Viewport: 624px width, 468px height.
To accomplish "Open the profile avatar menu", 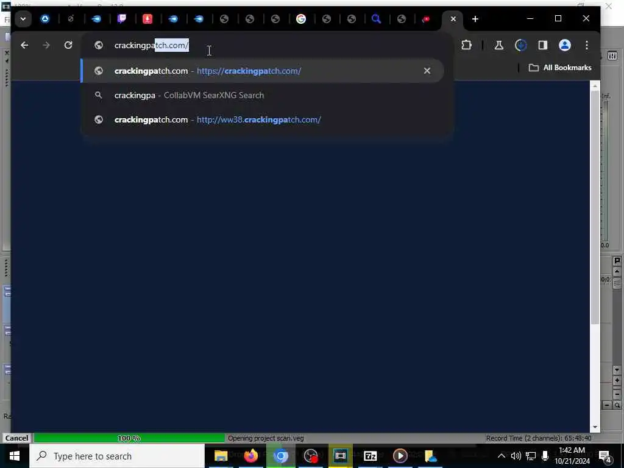I will (x=565, y=45).
